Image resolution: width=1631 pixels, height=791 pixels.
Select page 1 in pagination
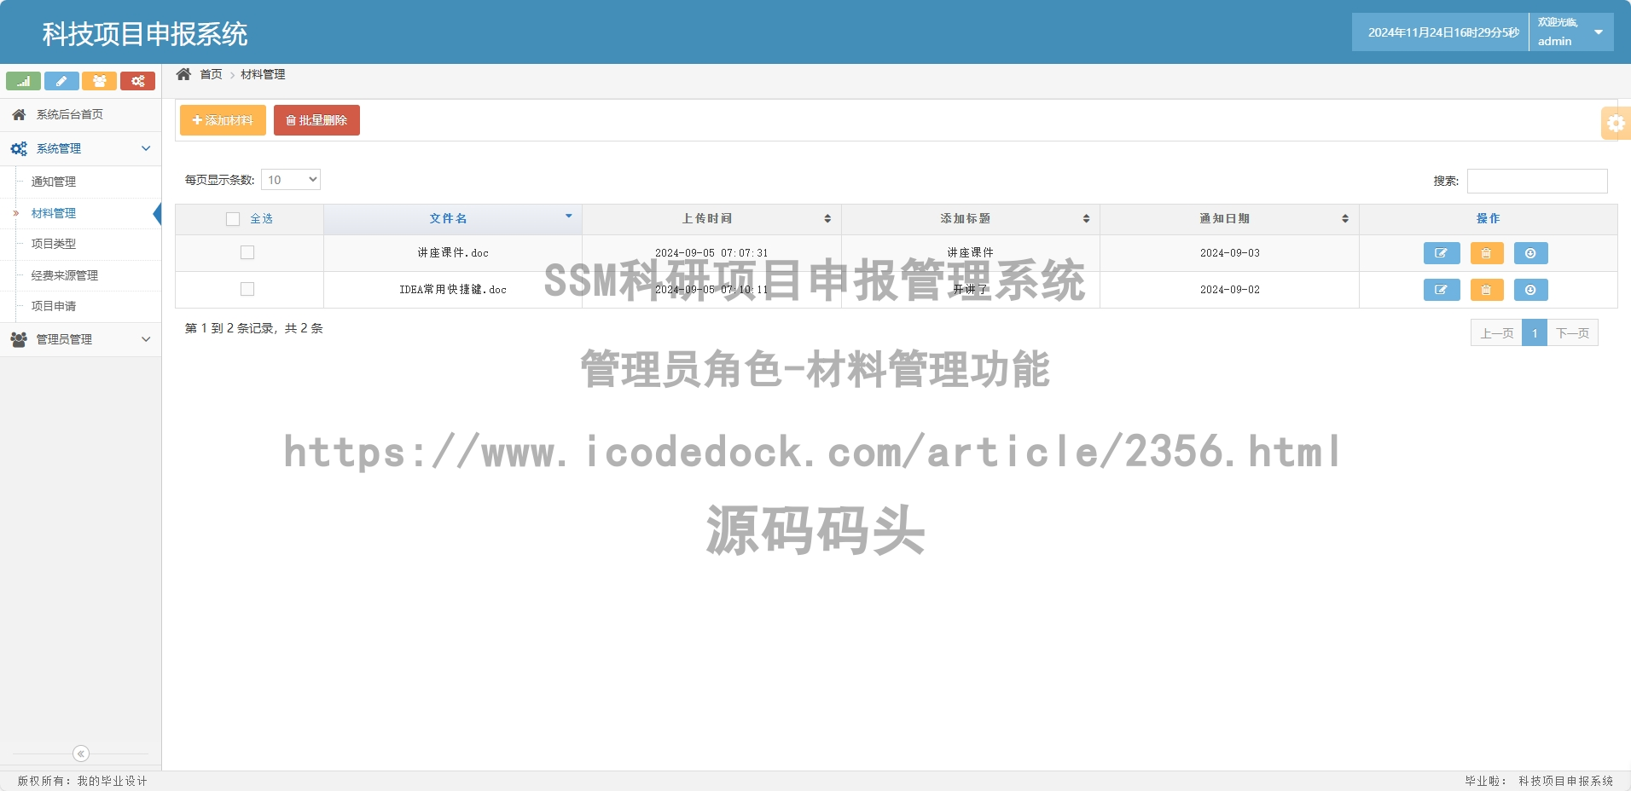click(x=1535, y=333)
